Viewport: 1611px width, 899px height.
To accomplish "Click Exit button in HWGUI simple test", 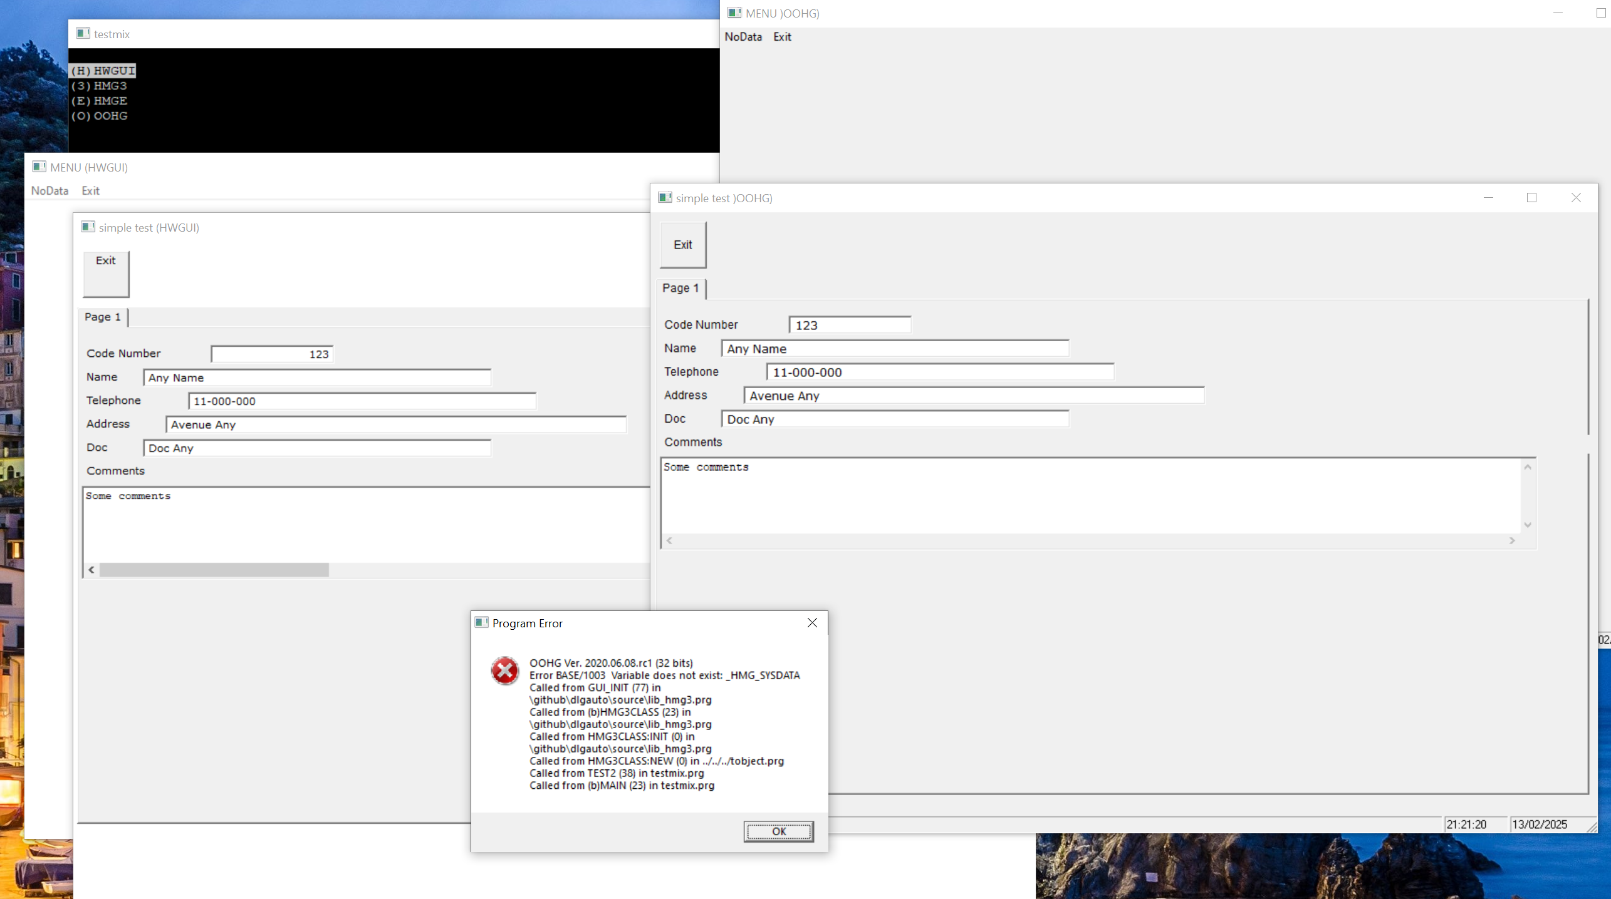I will pyautogui.click(x=106, y=274).
